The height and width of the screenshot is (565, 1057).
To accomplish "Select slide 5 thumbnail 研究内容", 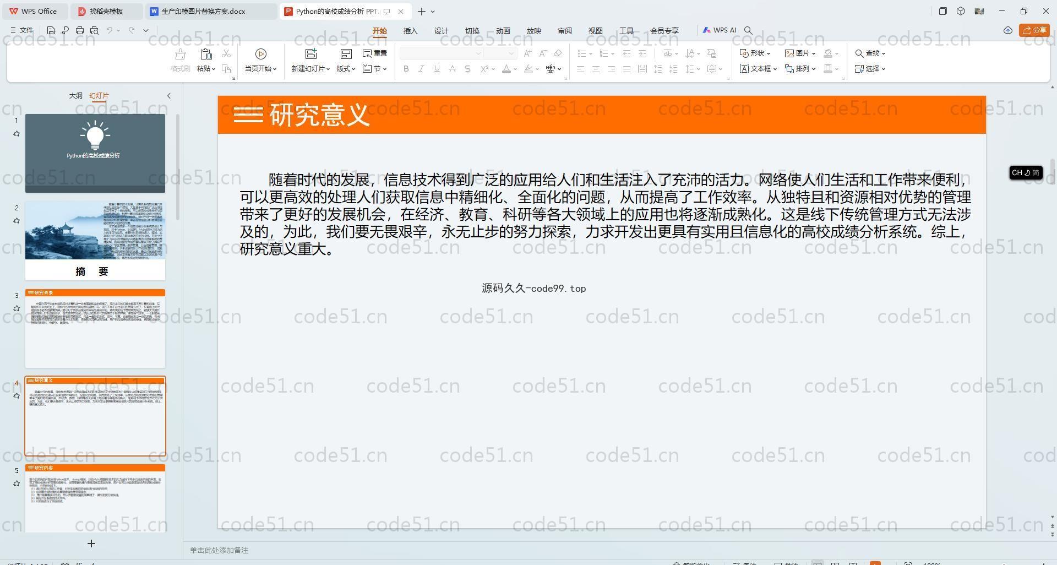I will 95,498.
